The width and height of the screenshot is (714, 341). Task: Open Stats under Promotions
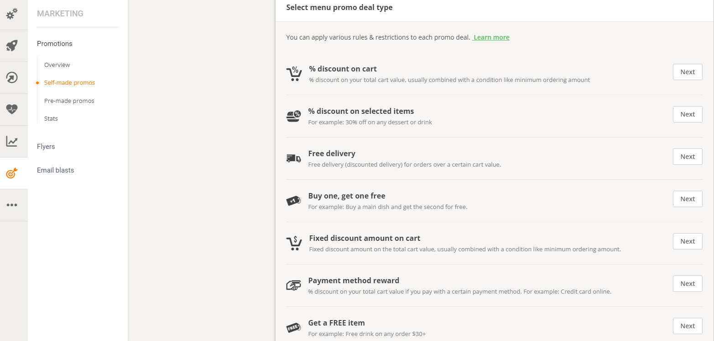tap(51, 118)
